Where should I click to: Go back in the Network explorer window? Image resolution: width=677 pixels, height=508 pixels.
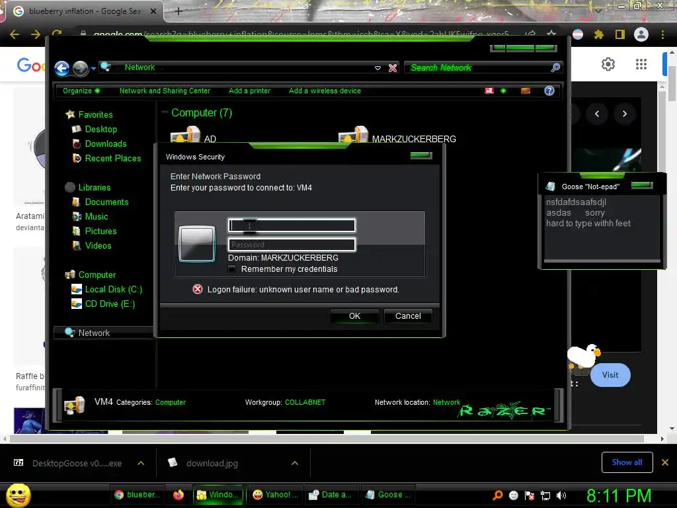coord(61,68)
